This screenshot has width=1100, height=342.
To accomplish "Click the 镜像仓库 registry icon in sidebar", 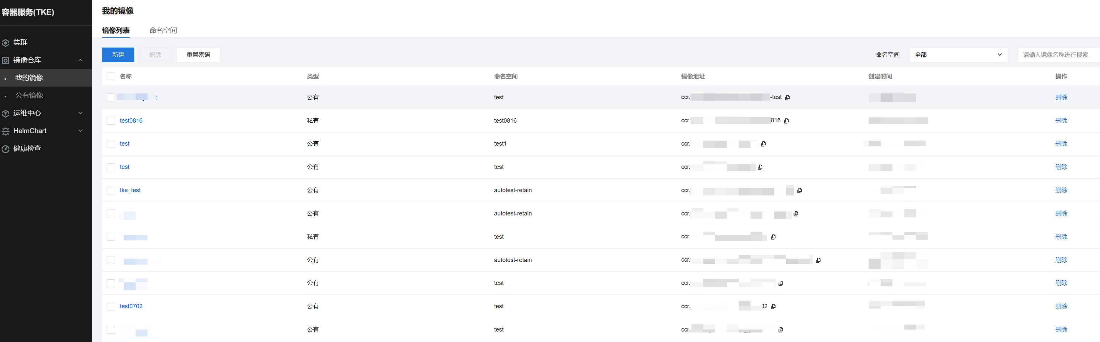I will (6, 61).
